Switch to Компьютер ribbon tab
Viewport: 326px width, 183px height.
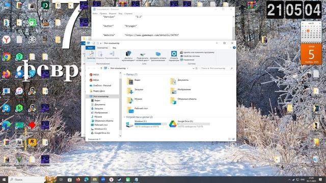(102, 48)
